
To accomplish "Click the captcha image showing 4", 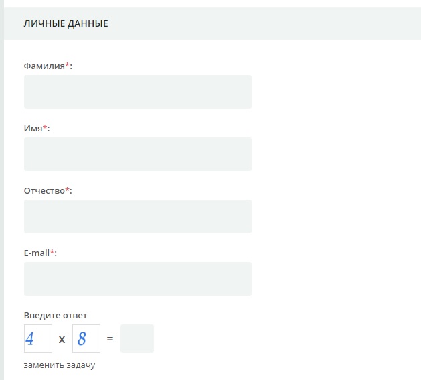I will point(37,338).
